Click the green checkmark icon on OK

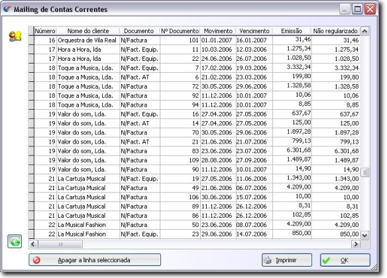(x=326, y=260)
